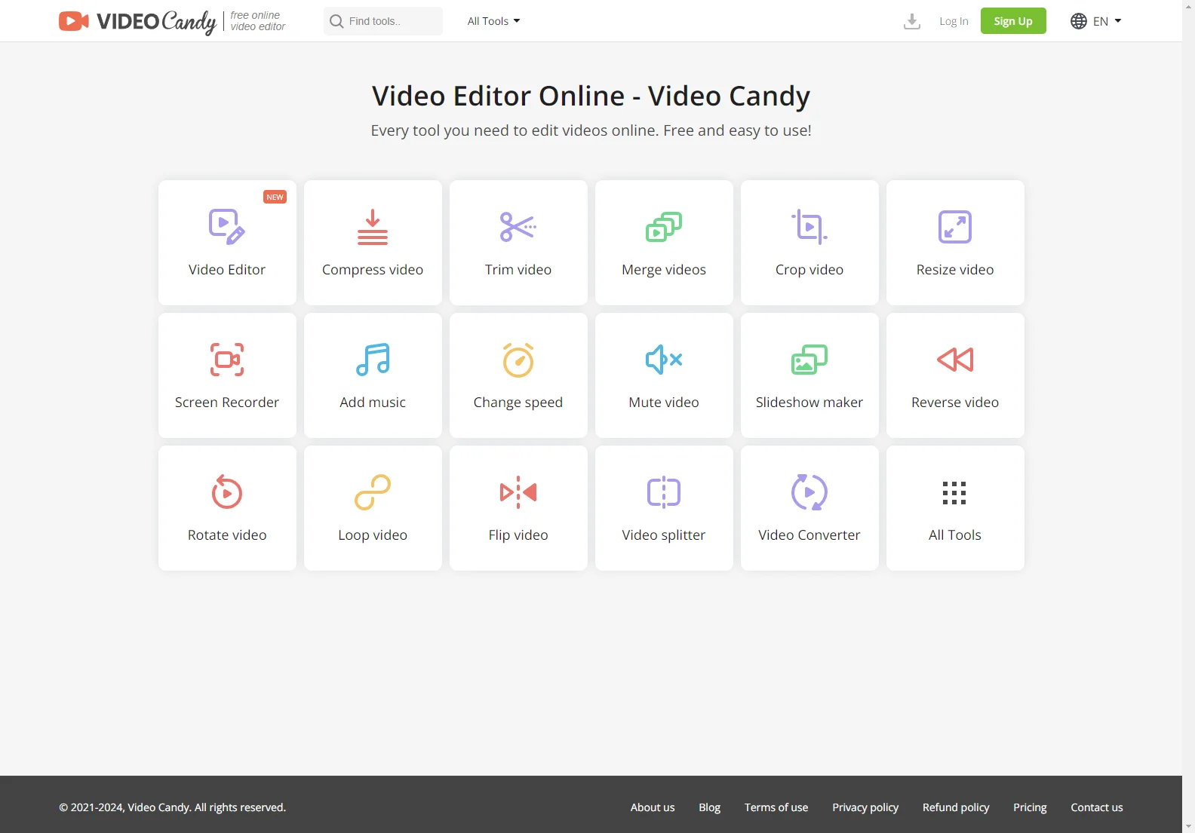Click the Video Converter label

pyautogui.click(x=809, y=535)
